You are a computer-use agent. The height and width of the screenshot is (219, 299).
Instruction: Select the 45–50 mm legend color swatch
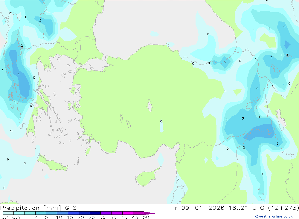coord(138,213)
